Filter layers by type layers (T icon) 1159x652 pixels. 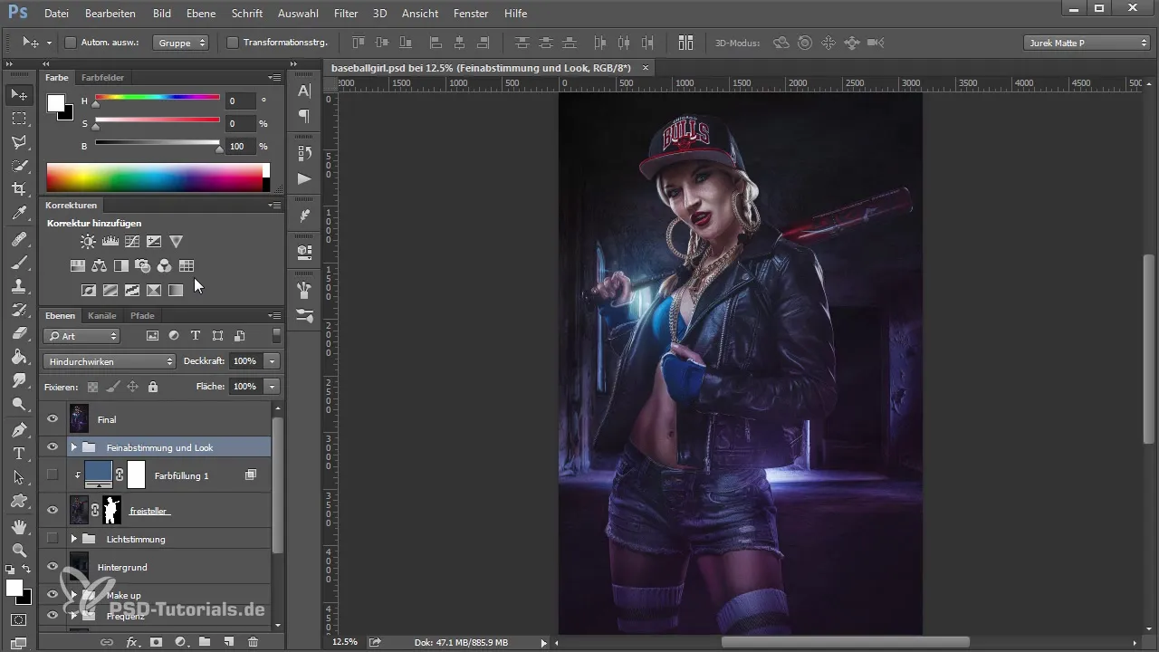point(196,335)
